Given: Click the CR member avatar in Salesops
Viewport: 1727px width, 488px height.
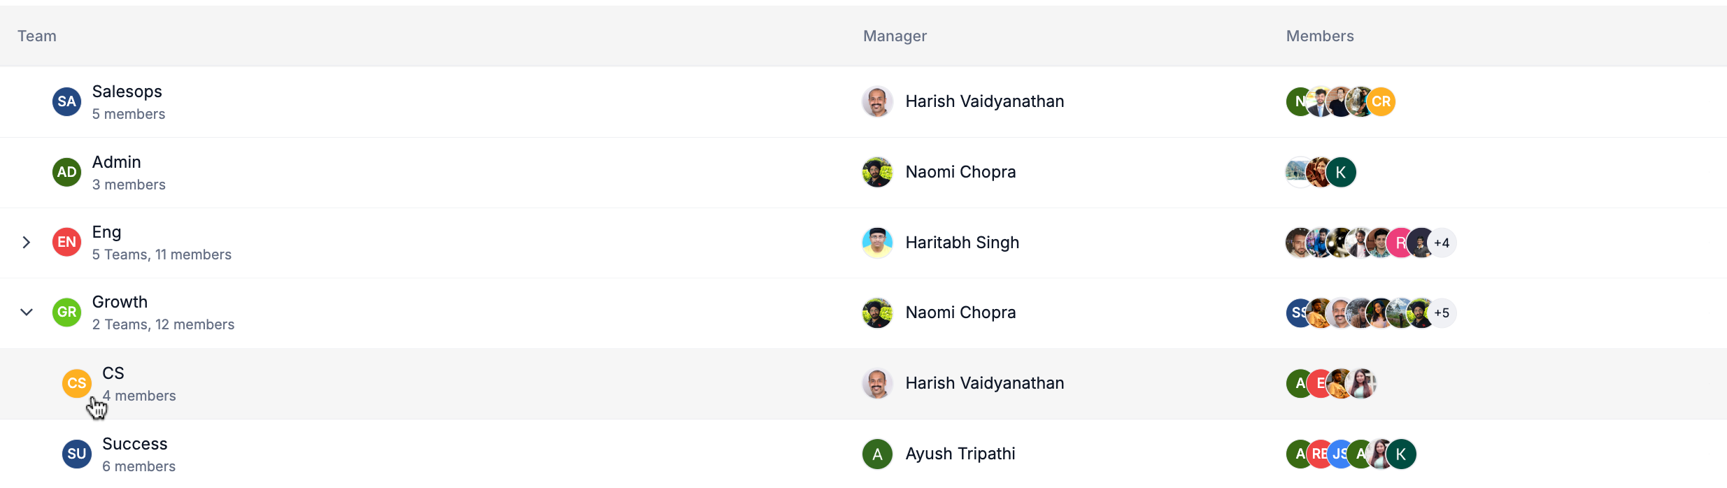Looking at the screenshot, I should [1381, 102].
